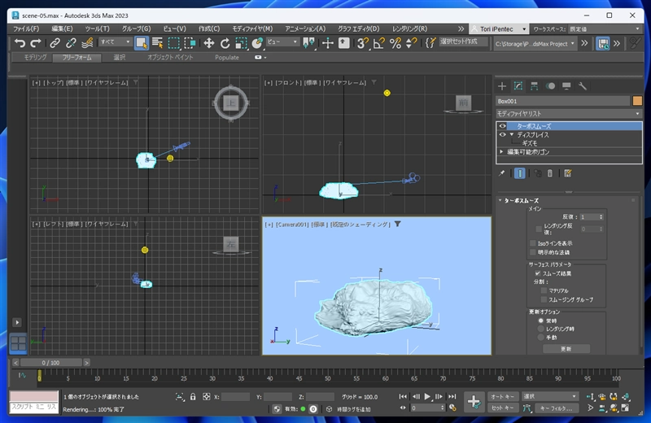651x423 pixels.
Task: Choose the Rectangular Selection Region icon
Action: click(173, 43)
